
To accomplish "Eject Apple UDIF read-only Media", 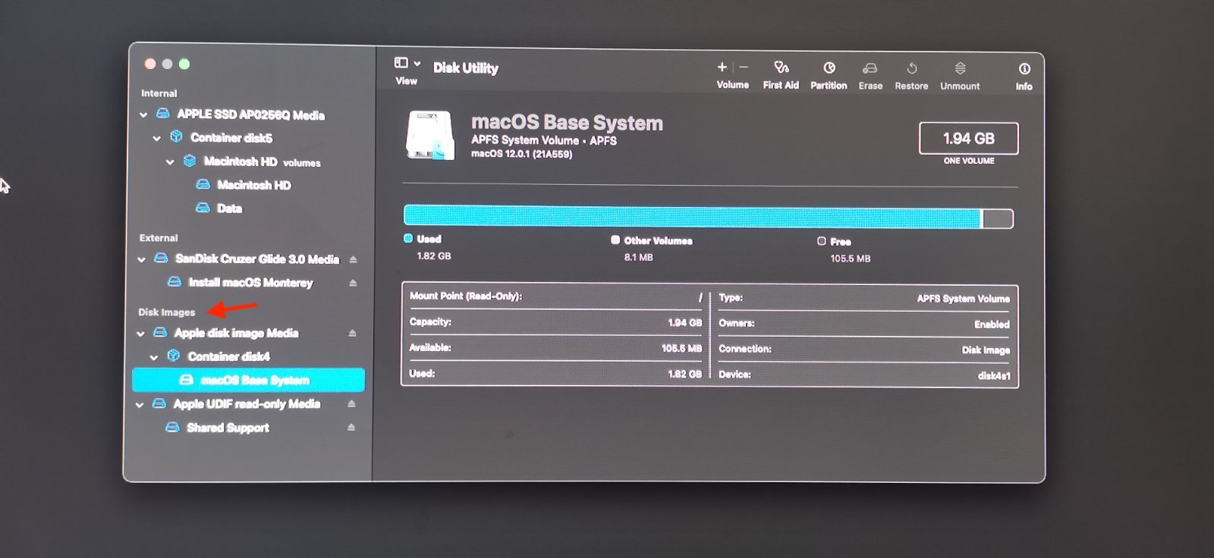I will point(351,404).
